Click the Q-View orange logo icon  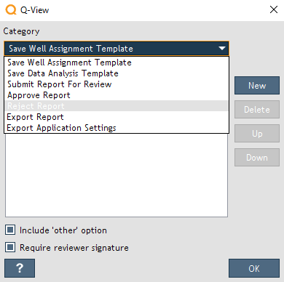click(x=11, y=10)
